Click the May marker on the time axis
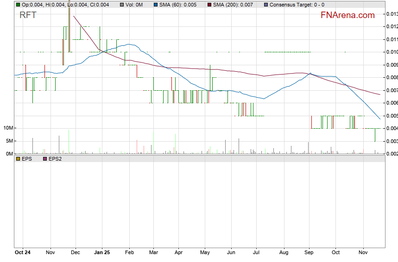 pyautogui.click(x=205, y=253)
